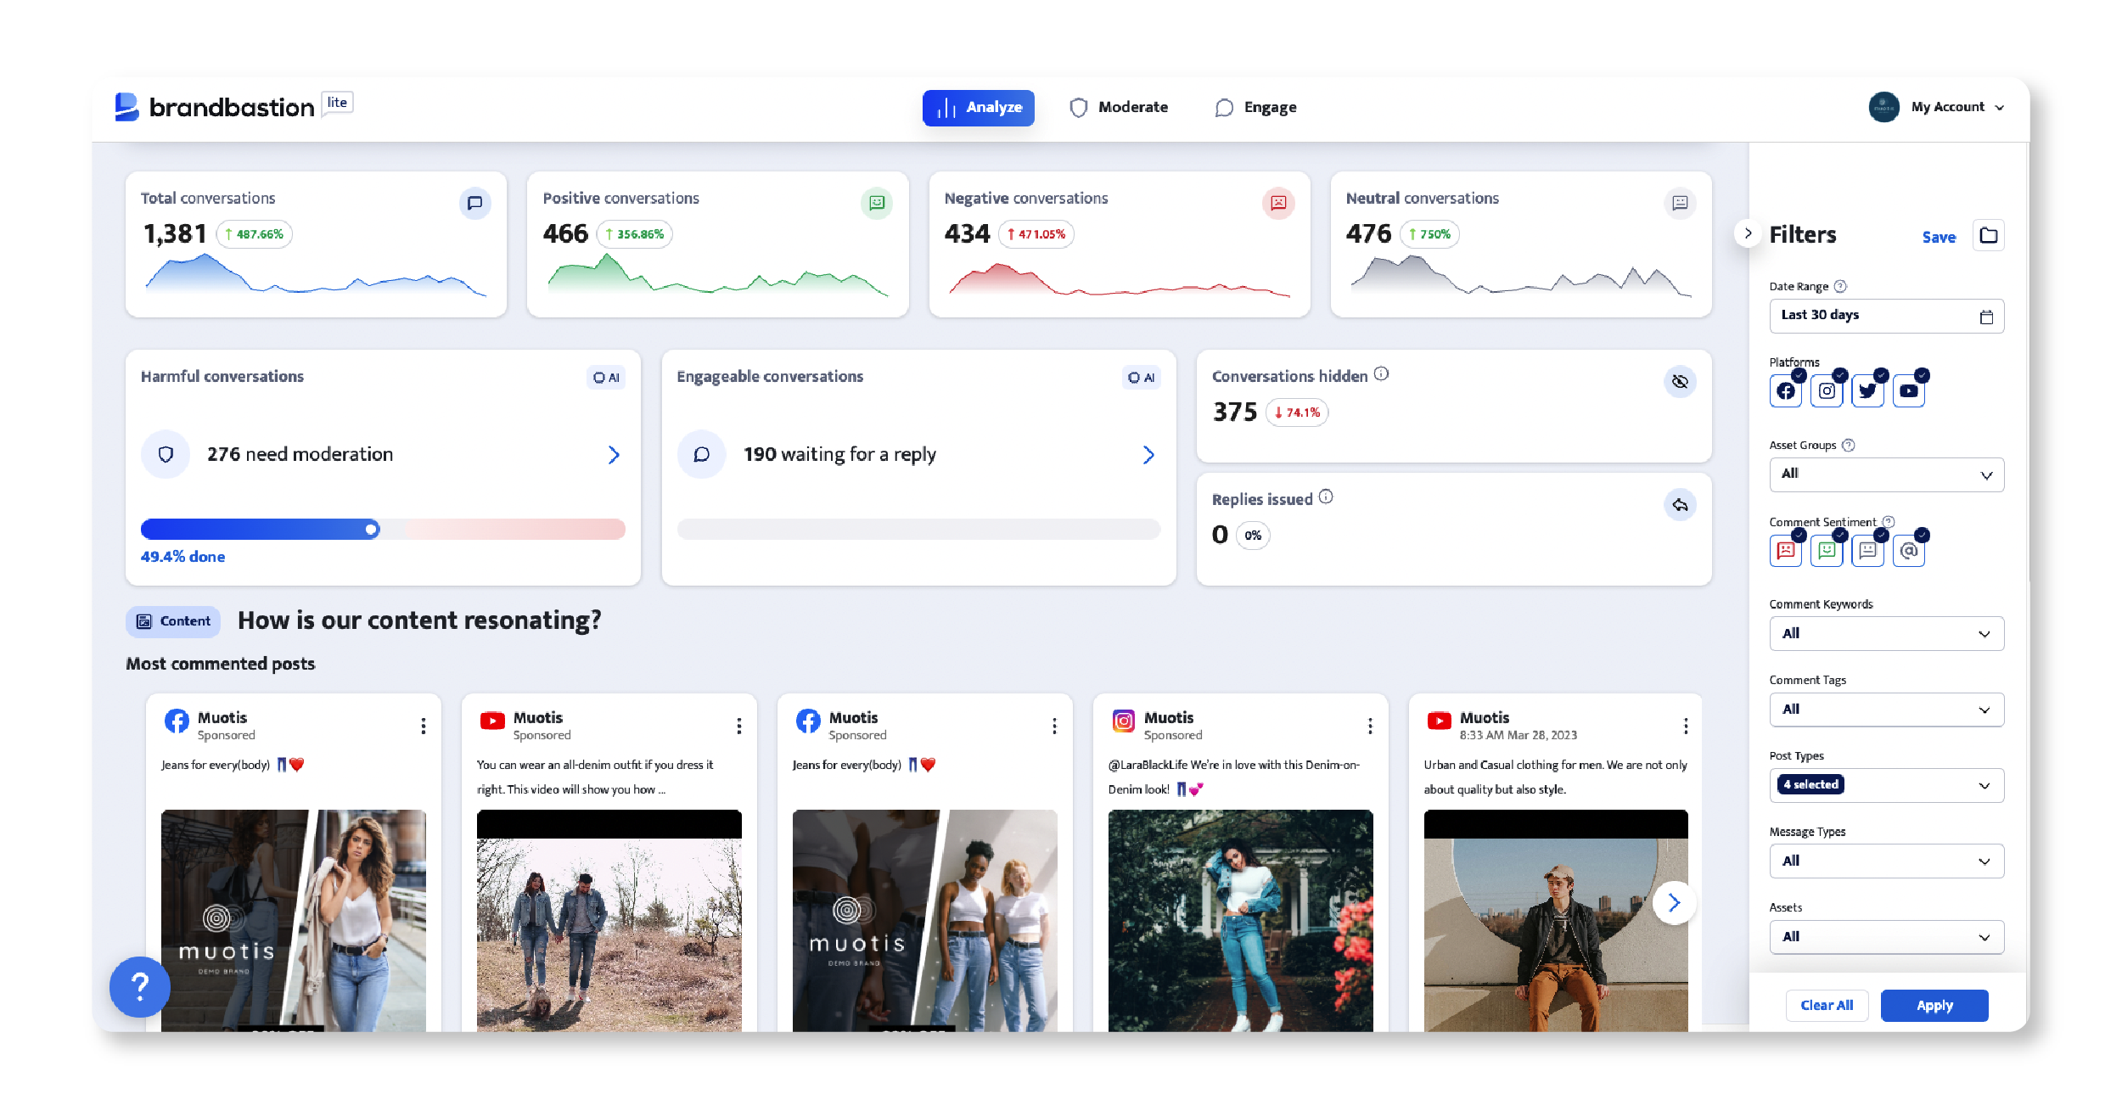
Task: Toggle neutral sentiment comment filter icon
Action: click(x=1867, y=550)
